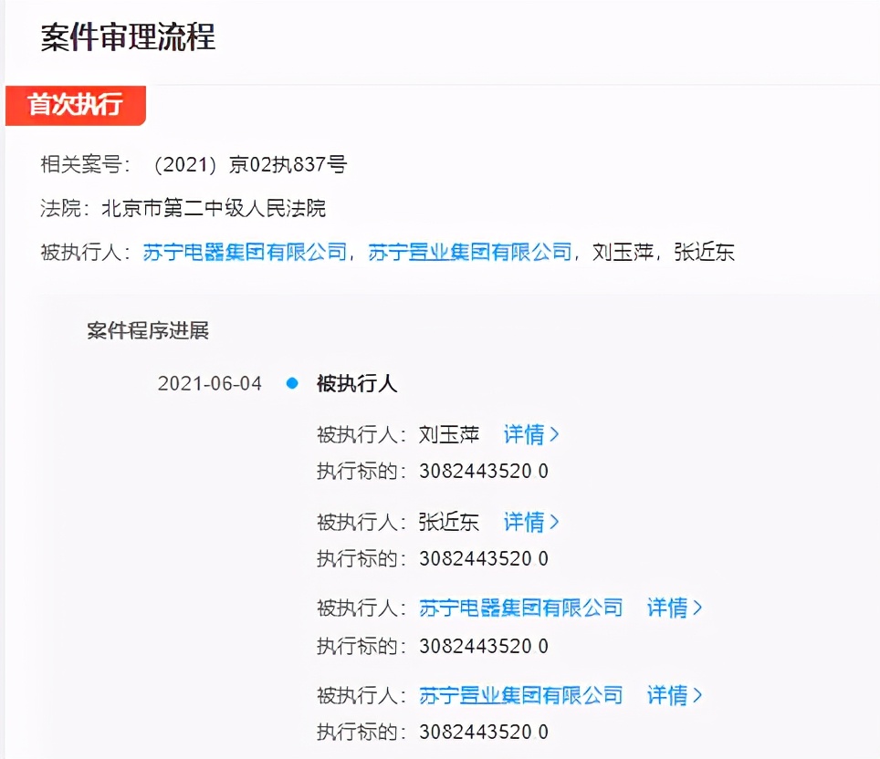
Task: Click the date 2021-06-04
Action: click(x=209, y=384)
